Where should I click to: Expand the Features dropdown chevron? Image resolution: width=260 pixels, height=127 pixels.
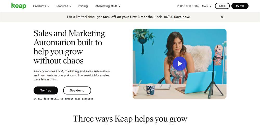click(70, 6)
